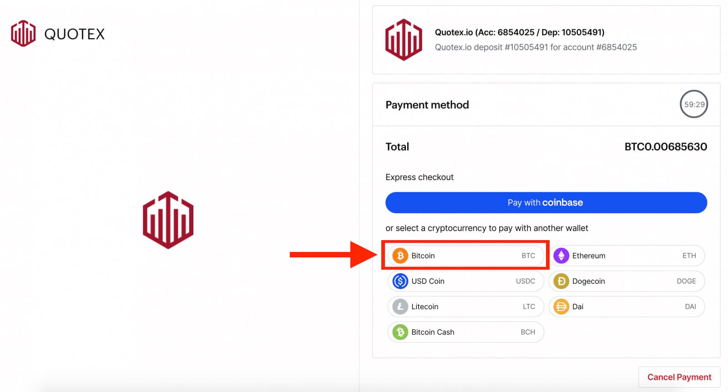Click the green Bitcoin Cash icon
The width and height of the screenshot is (728, 392).
(x=400, y=332)
